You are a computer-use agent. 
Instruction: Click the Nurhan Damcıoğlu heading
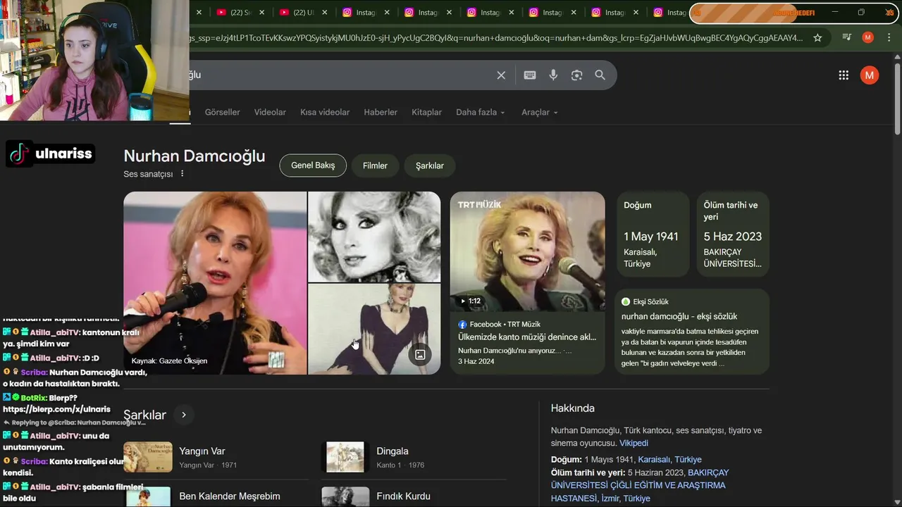click(194, 156)
